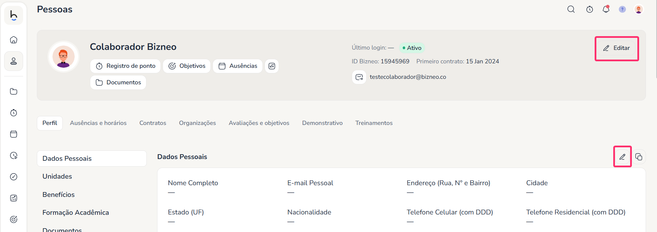
Task: Go to Home in left sidebar
Action: coord(14,40)
